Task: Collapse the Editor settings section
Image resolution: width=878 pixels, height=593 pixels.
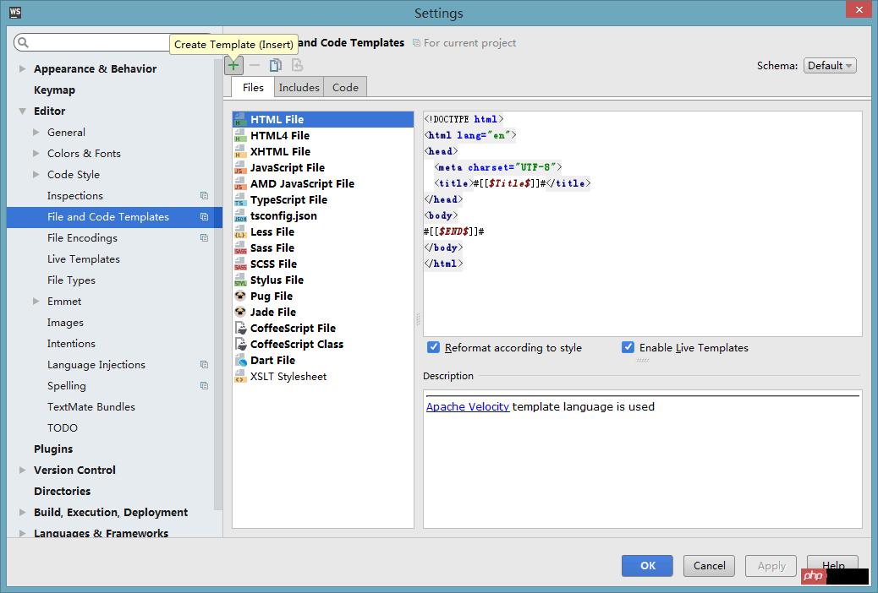Action: pyautogui.click(x=23, y=112)
